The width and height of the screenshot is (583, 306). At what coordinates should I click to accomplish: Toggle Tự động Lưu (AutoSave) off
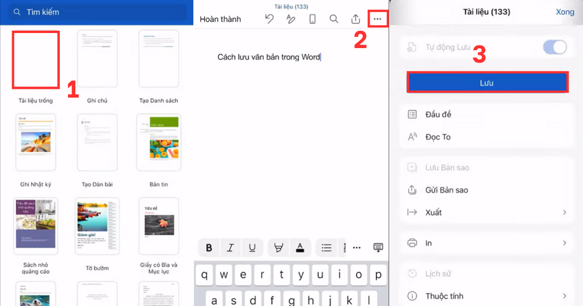tap(554, 47)
